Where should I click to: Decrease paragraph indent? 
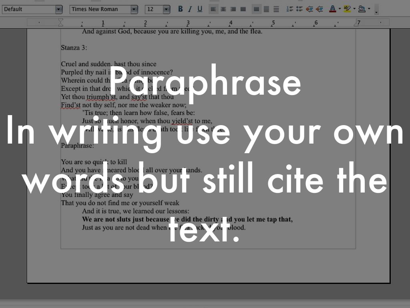[310, 9]
